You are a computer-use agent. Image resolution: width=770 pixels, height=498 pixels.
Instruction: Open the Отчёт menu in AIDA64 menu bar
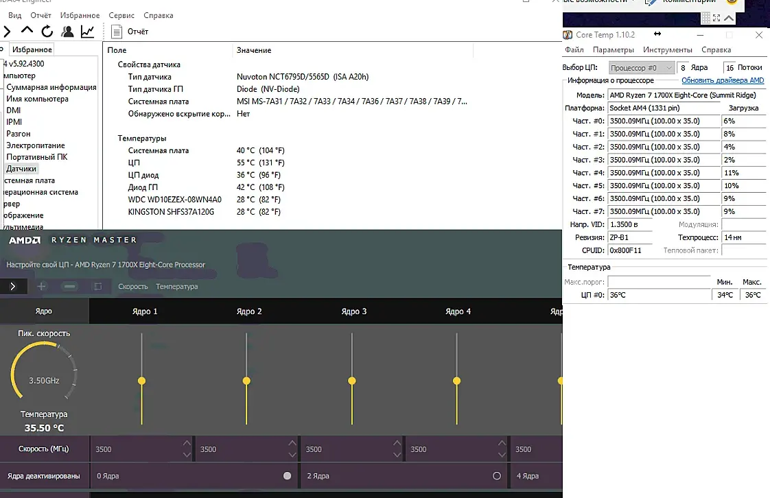(40, 15)
